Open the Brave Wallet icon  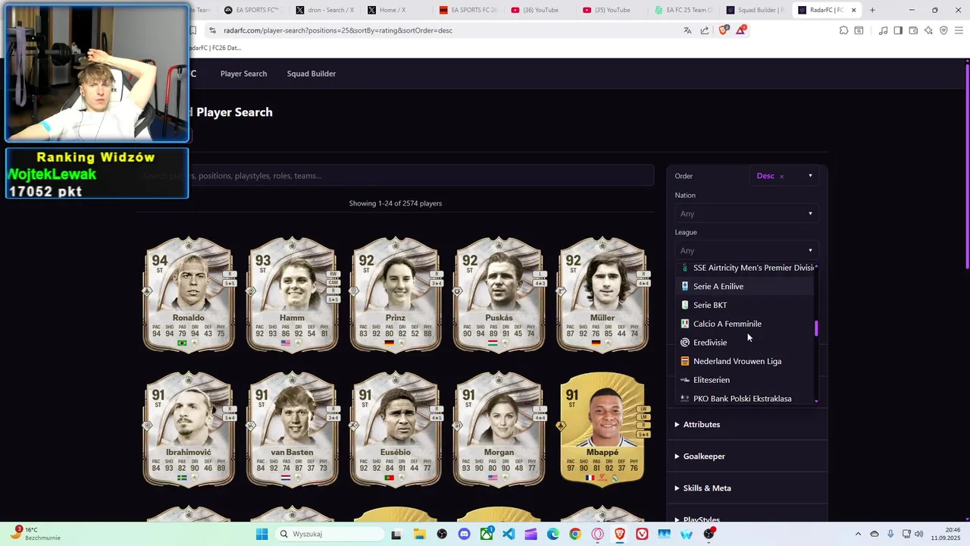(913, 30)
